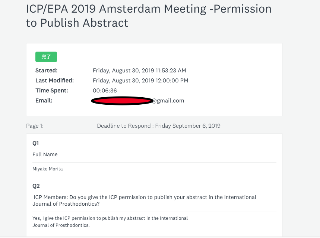Click the redacted email oval

(x=122, y=101)
